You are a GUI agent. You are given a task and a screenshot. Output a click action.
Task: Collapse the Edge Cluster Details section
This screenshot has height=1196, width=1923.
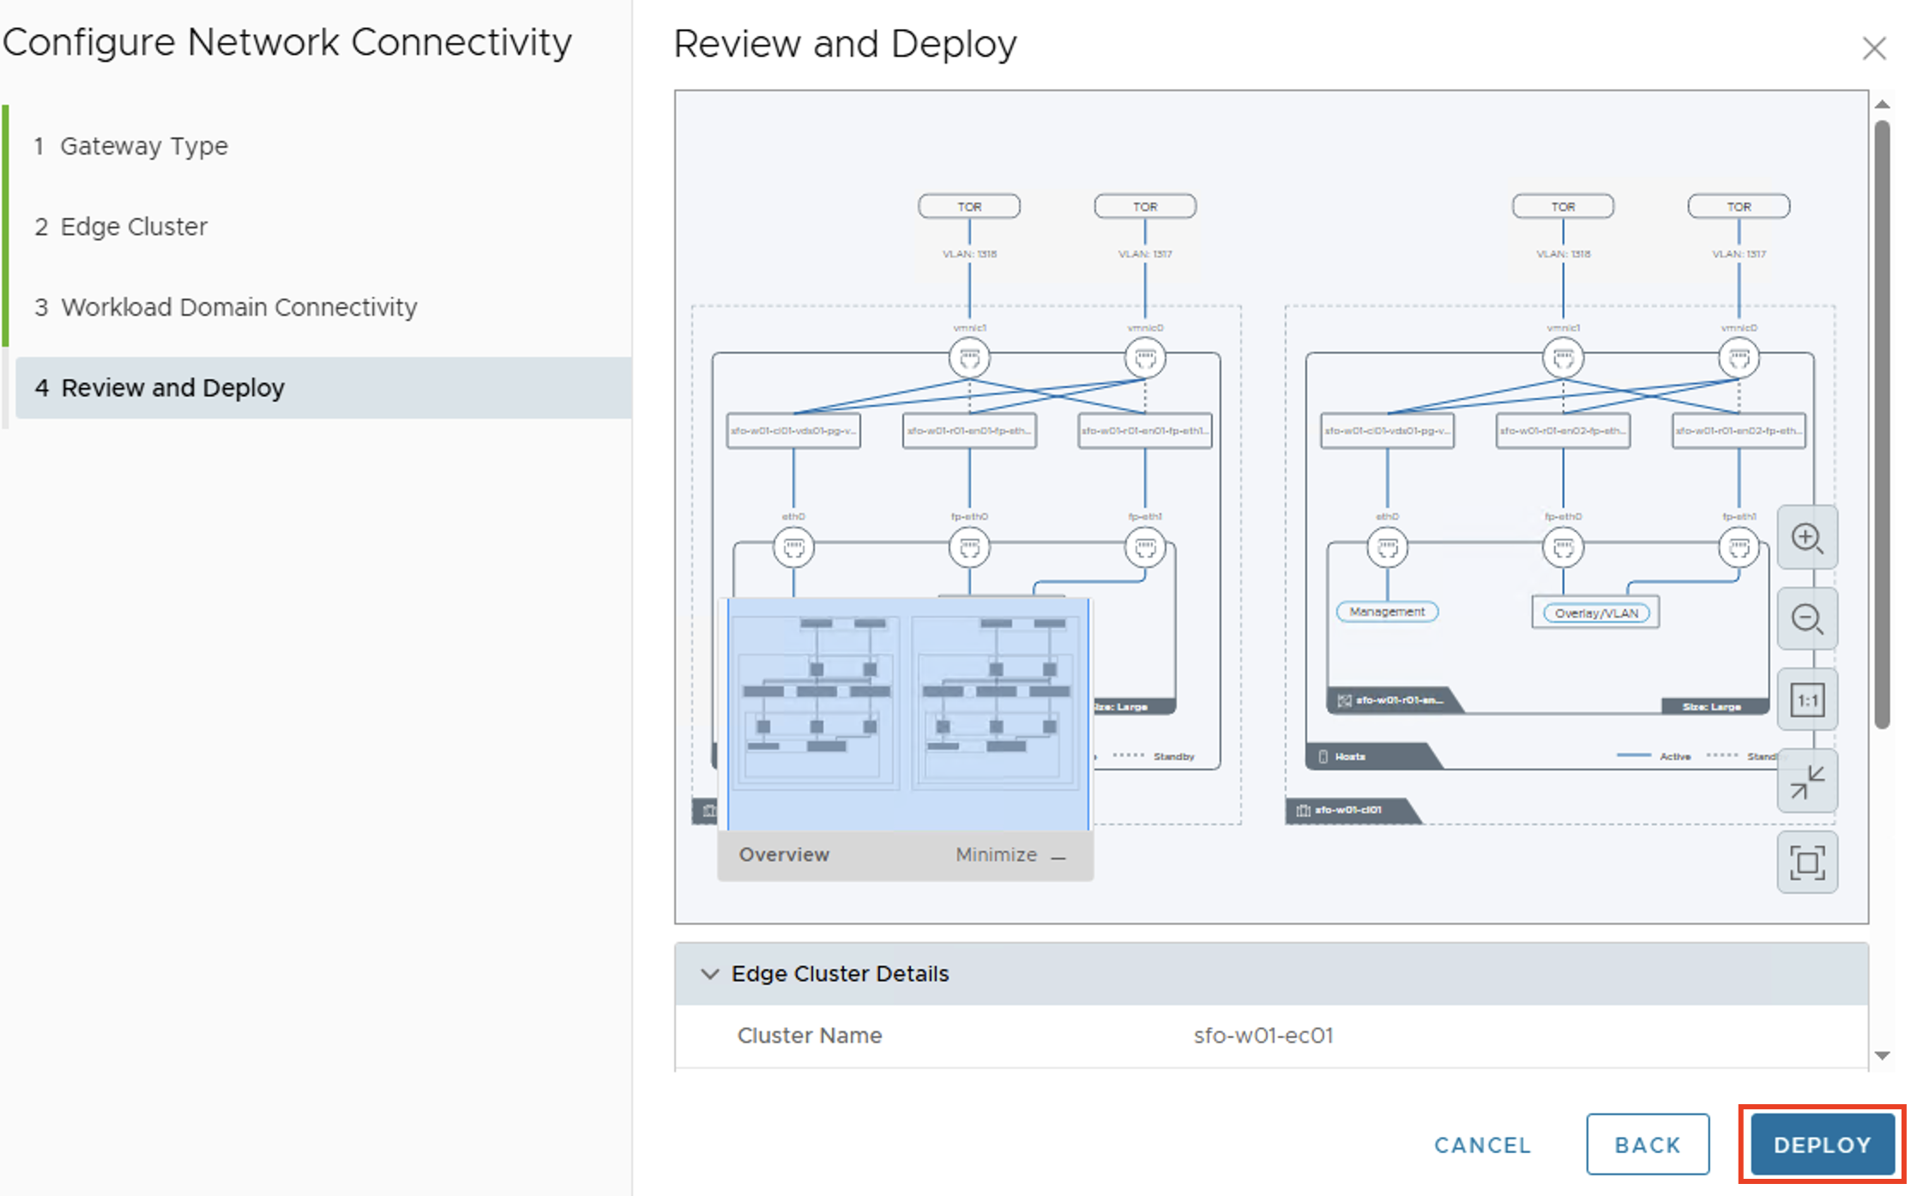[x=710, y=973]
